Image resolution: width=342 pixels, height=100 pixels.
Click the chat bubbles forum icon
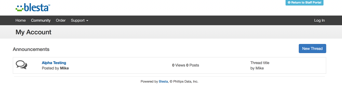tap(21, 65)
